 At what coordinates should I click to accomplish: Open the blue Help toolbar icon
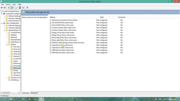click(x=20, y=8)
